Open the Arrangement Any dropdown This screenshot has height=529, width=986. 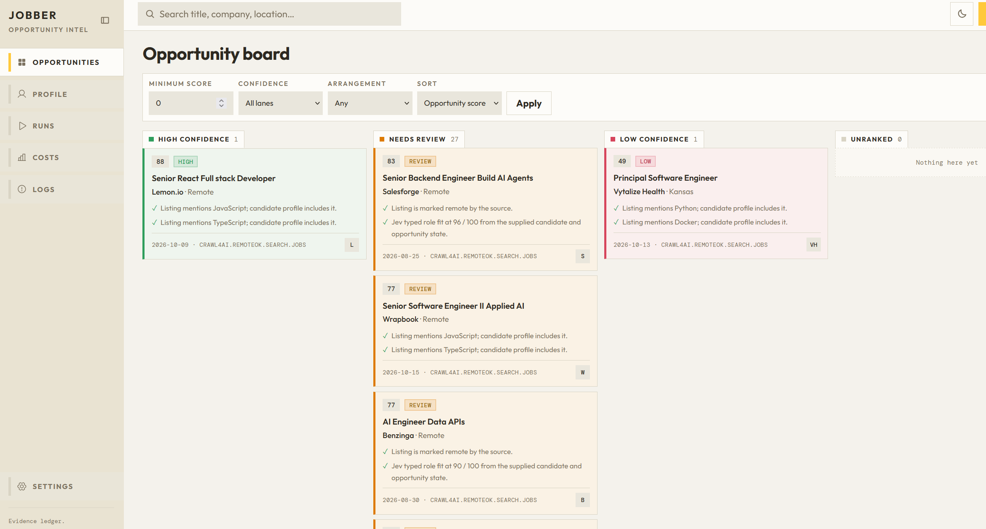[370, 103]
